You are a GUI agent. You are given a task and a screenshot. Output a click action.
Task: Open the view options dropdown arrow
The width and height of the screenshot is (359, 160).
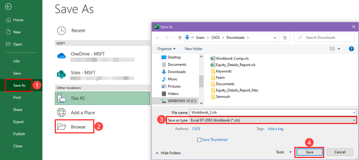click(x=339, y=48)
